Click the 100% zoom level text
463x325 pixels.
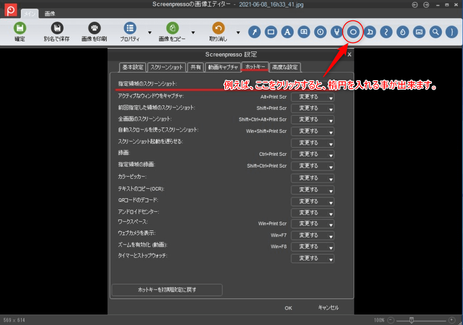pos(379,320)
